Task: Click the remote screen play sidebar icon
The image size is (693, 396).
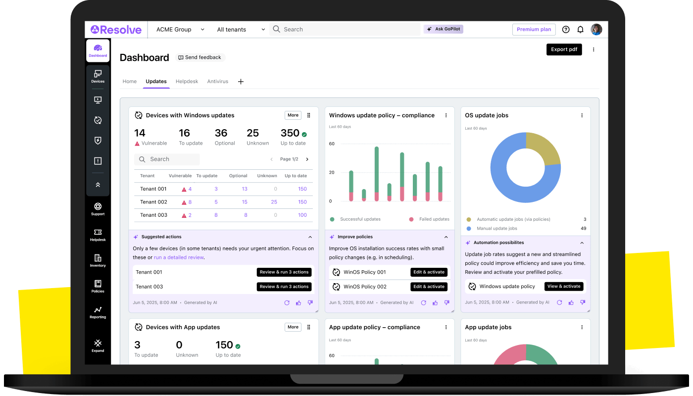Action: click(x=98, y=100)
